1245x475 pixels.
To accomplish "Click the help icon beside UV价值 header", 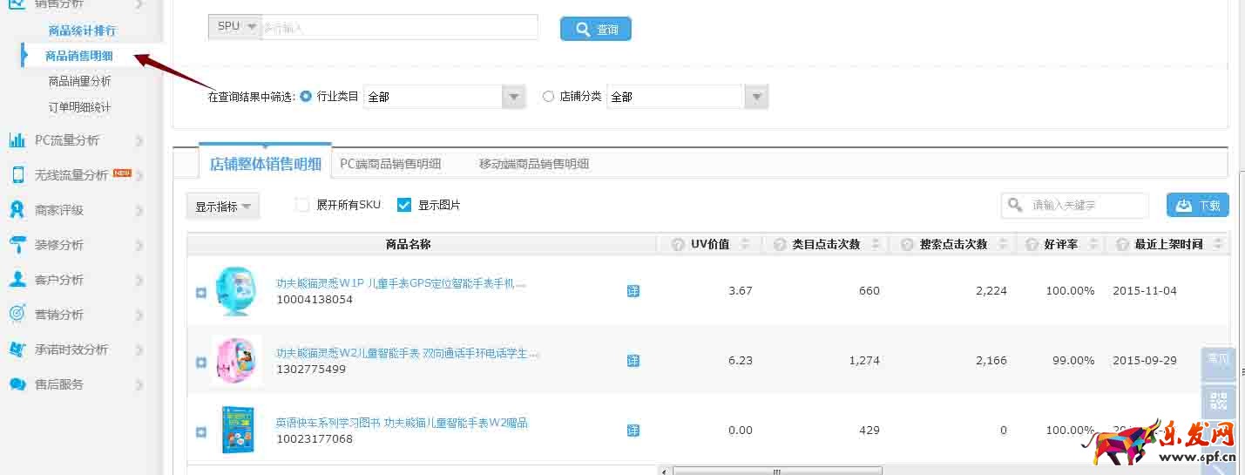I will tap(678, 245).
